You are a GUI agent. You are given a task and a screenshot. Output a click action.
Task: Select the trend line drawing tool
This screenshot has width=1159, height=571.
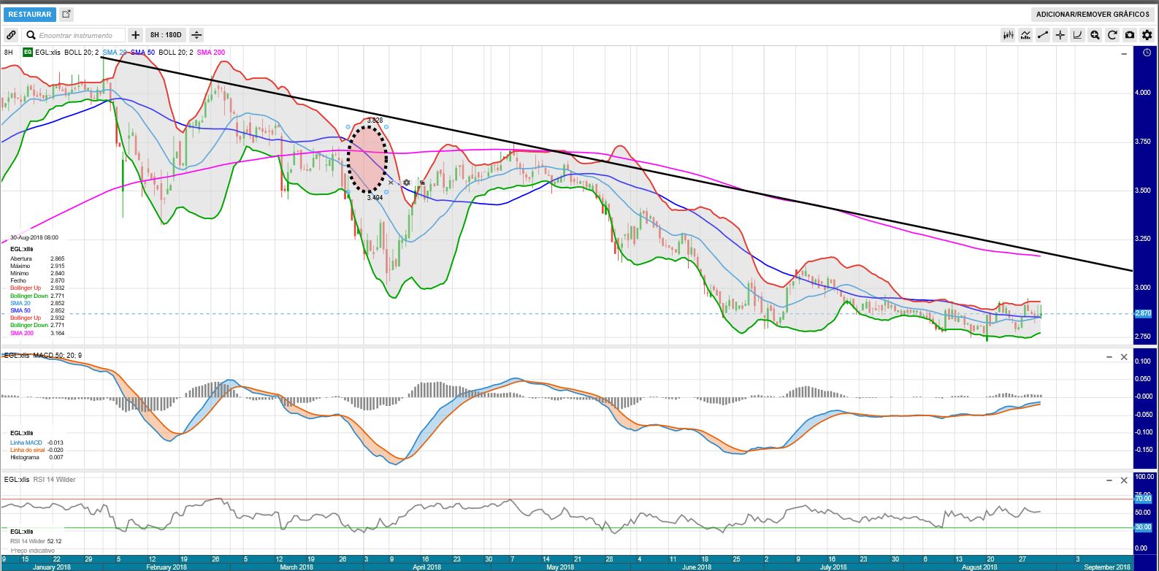1043,35
